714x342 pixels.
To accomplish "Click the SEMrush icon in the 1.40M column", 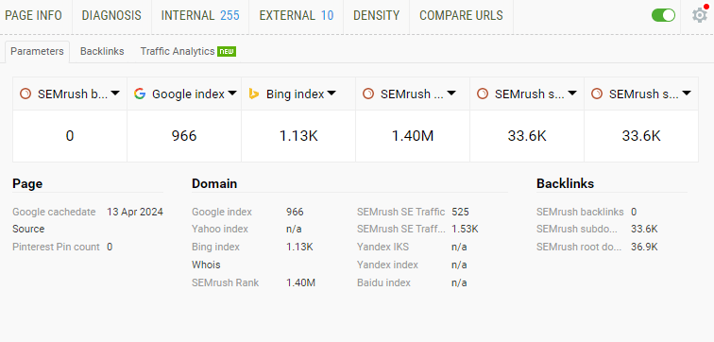I will (x=368, y=94).
